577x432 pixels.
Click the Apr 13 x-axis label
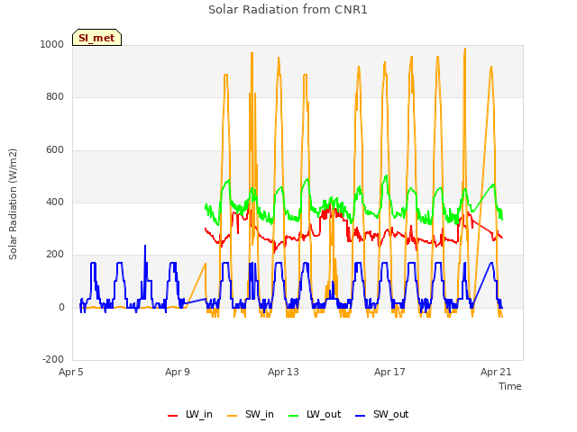tap(283, 372)
